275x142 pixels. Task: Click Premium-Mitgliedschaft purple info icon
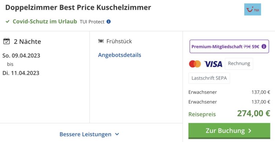click(x=264, y=47)
